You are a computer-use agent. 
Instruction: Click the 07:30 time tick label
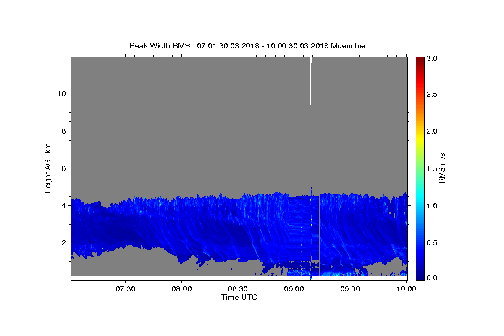(x=126, y=289)
